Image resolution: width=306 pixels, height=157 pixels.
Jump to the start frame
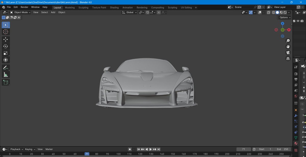tap(138, 149)
